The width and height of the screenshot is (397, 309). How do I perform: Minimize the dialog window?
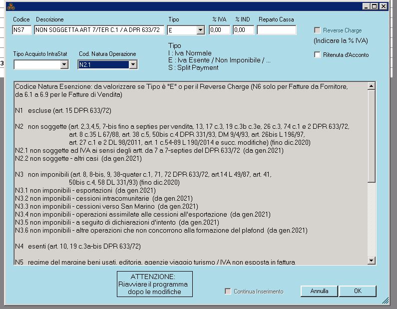(367, 6)
